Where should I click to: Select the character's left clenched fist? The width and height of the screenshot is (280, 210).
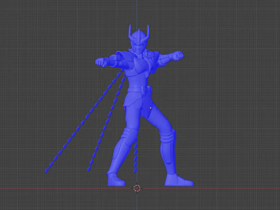click(178, 55)
